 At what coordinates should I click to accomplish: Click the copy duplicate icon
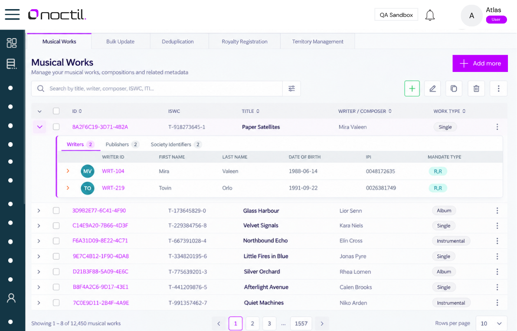click(454, 88)
